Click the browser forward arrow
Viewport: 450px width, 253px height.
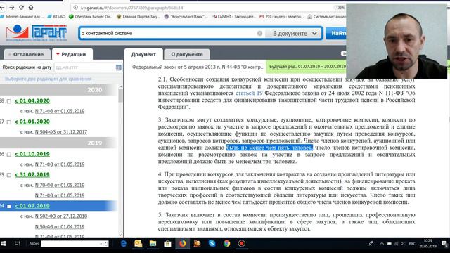(x=12, y=8)
